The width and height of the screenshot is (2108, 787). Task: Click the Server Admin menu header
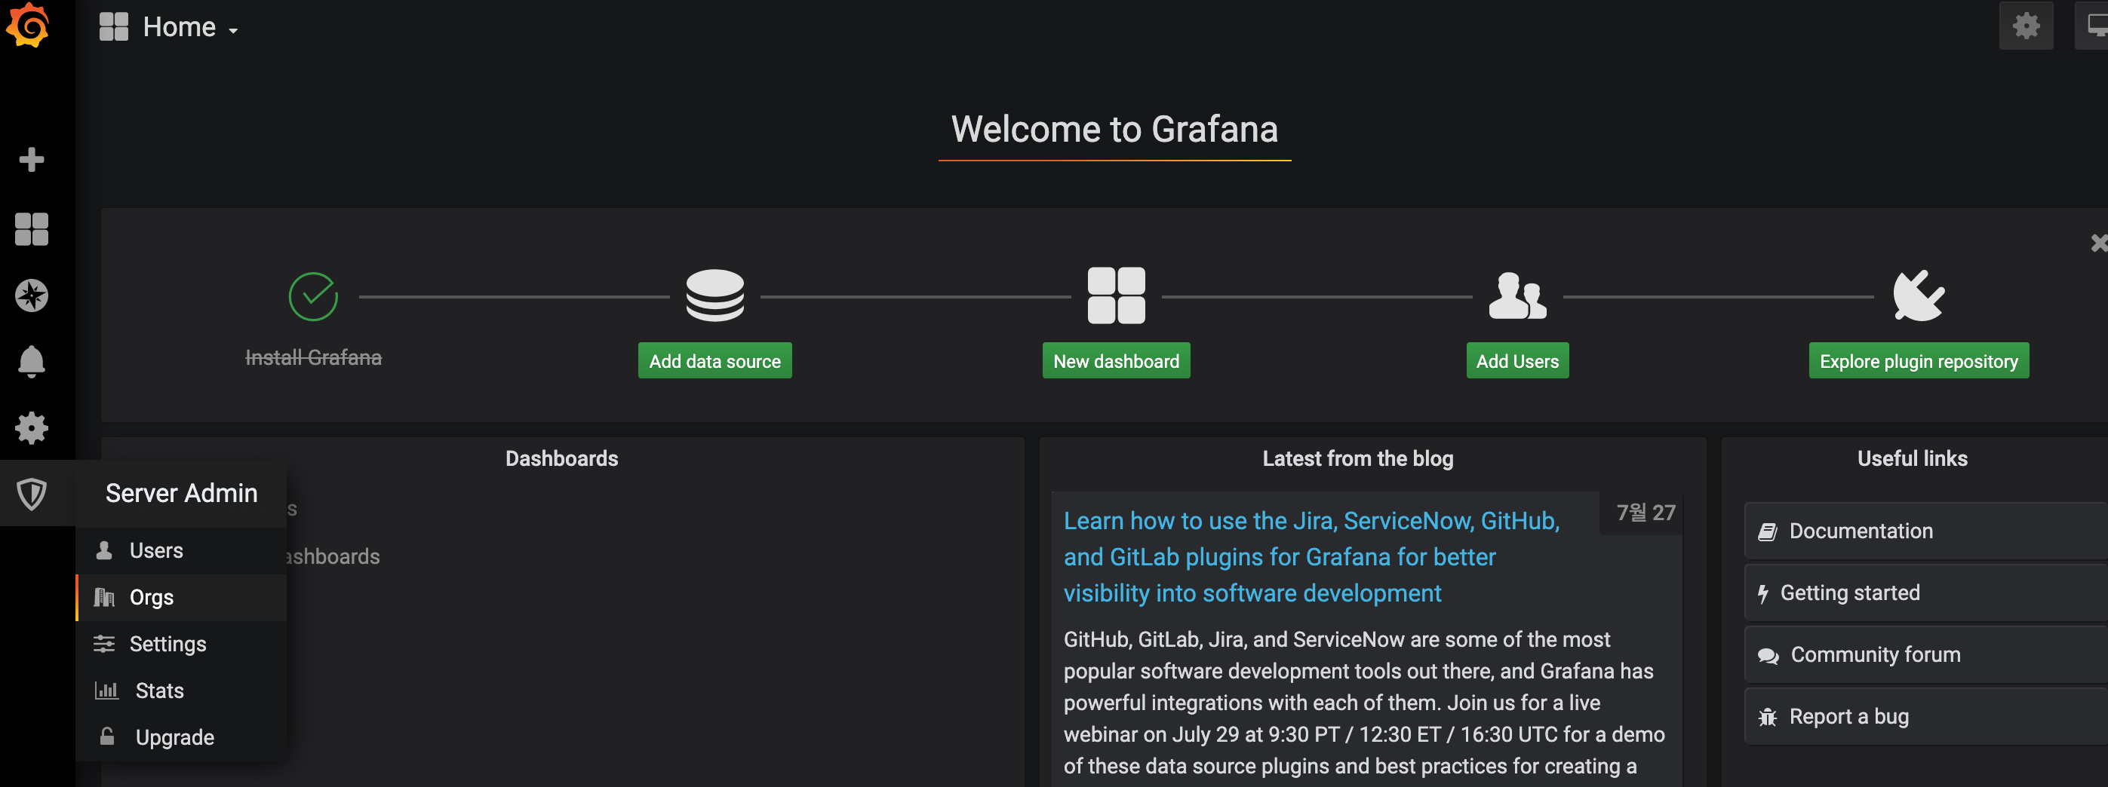coord(181,493)
